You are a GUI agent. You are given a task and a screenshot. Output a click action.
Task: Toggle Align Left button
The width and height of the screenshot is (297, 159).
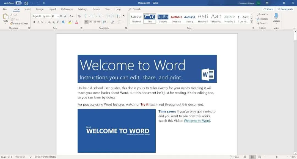[86, 22]
